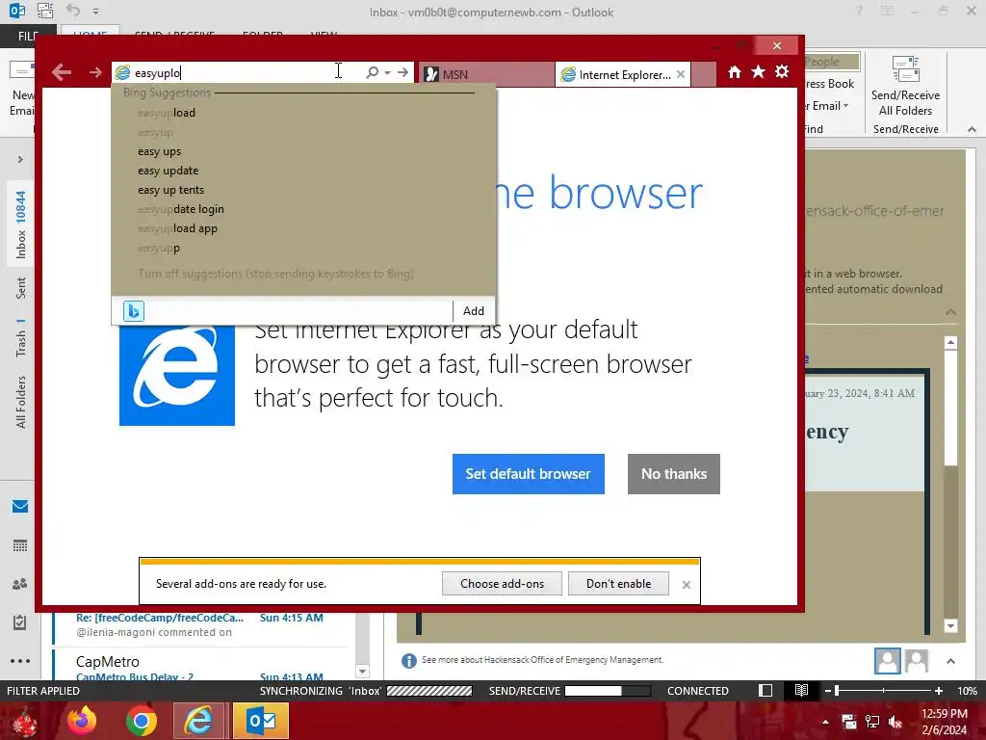
Task: Click the Internet Explorer logo tile
Action: point(177,375)
